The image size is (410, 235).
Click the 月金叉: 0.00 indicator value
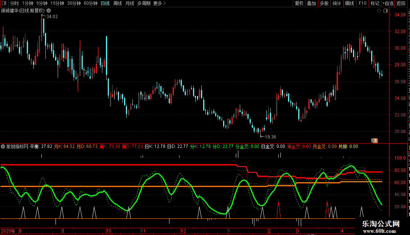pos(324,146)
